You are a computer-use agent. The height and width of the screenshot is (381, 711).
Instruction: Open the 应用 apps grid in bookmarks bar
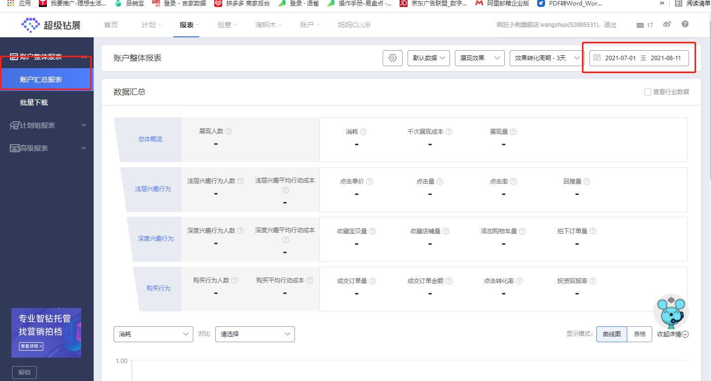point(19,3)
